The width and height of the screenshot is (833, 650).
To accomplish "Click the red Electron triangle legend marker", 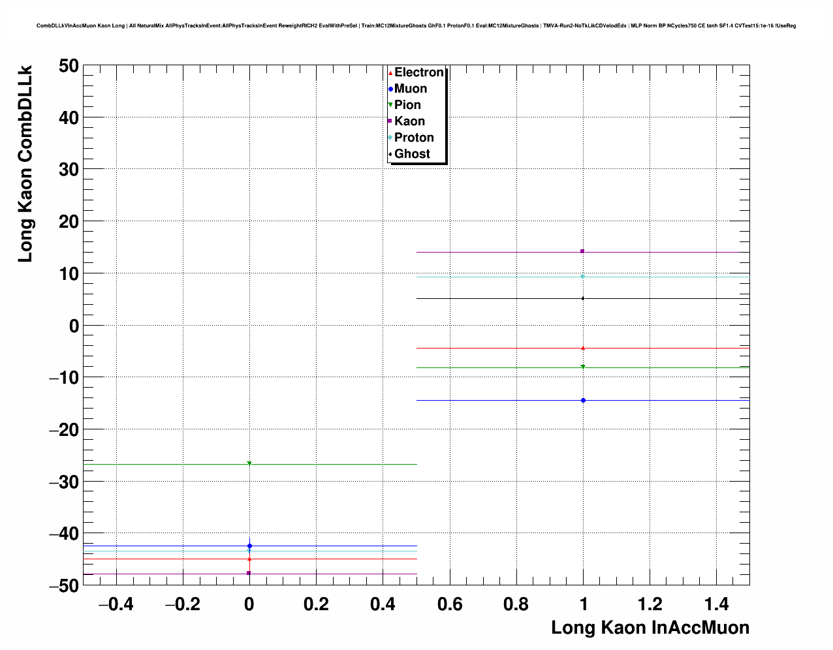I will (390, 73).
